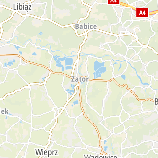Click the small ponds just south of Zator

tap(71, 89)
